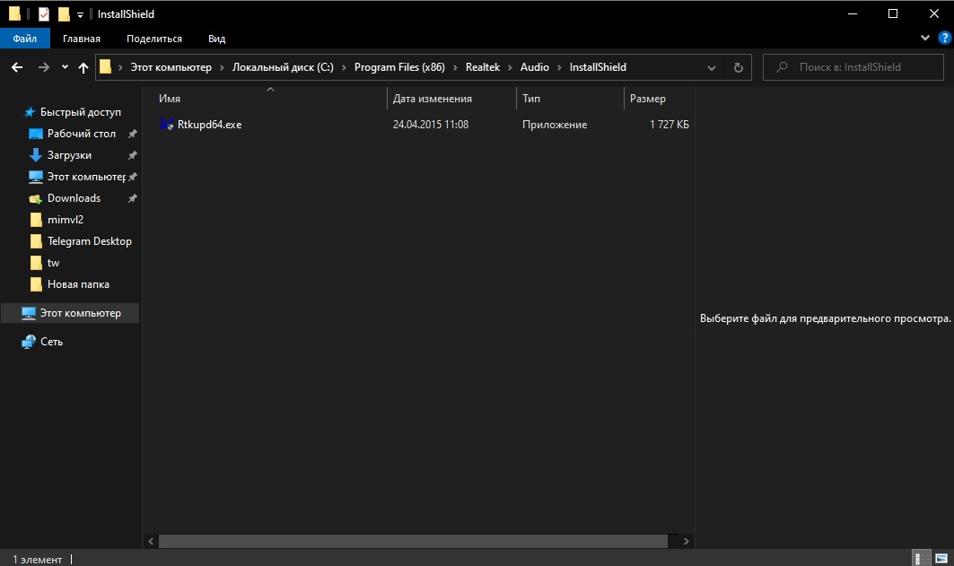Click the search field for InstallShield
Screen dimensions: 954x566
[x=853, y=67]
